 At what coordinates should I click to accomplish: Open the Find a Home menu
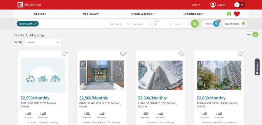point(39,14)
